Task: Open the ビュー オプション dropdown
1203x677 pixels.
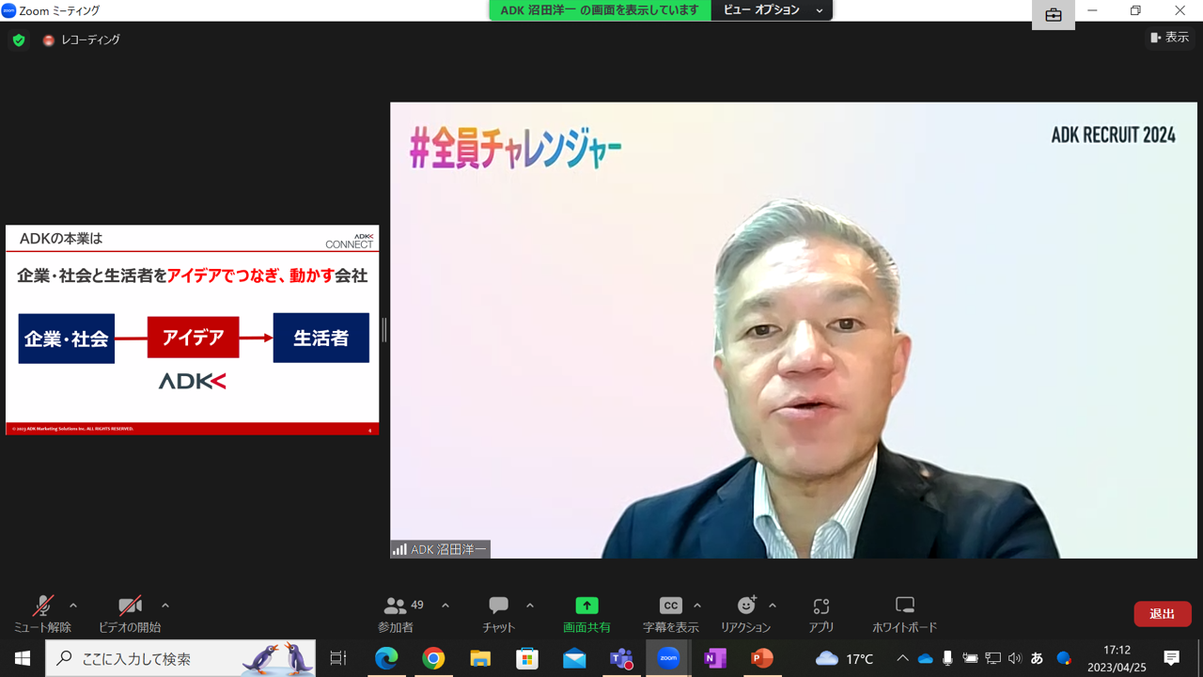Action: pyautogui.click(x=772, y=10)
